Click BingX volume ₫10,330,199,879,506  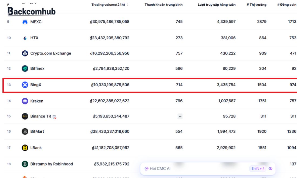(110, 85)
